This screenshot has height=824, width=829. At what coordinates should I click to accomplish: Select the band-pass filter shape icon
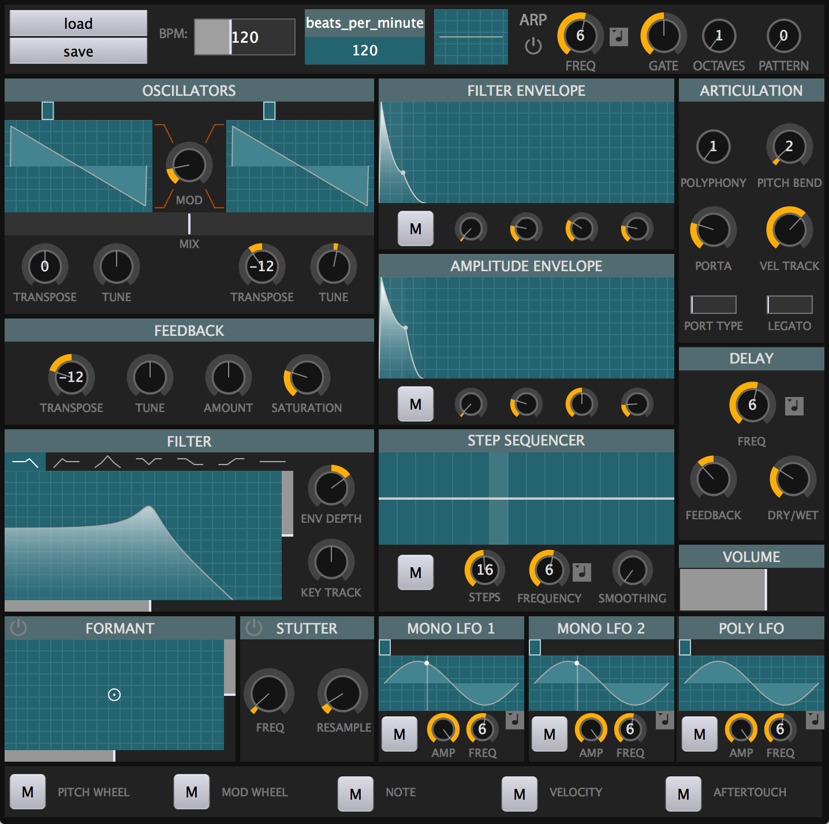pos(107,462)
